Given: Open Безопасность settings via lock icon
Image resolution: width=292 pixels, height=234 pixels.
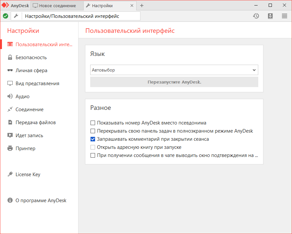Looking at the screenshot, I should [10, 58].
